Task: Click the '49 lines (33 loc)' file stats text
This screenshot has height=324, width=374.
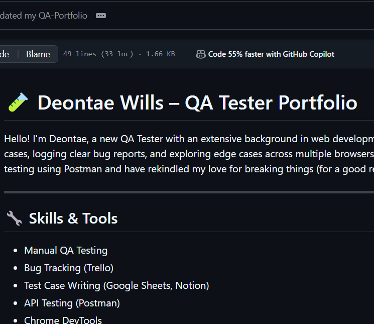Action: point(98,54)
